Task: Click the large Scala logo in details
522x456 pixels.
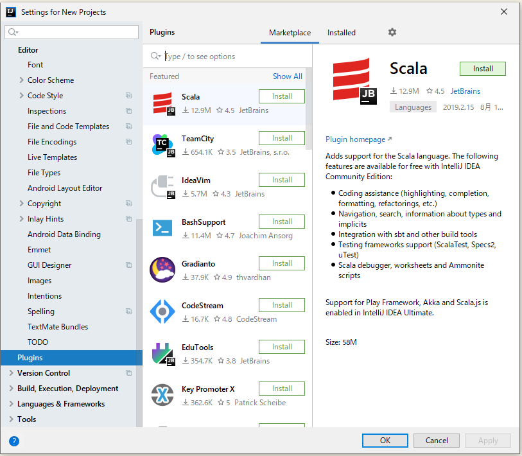Action: coord(355,81)
